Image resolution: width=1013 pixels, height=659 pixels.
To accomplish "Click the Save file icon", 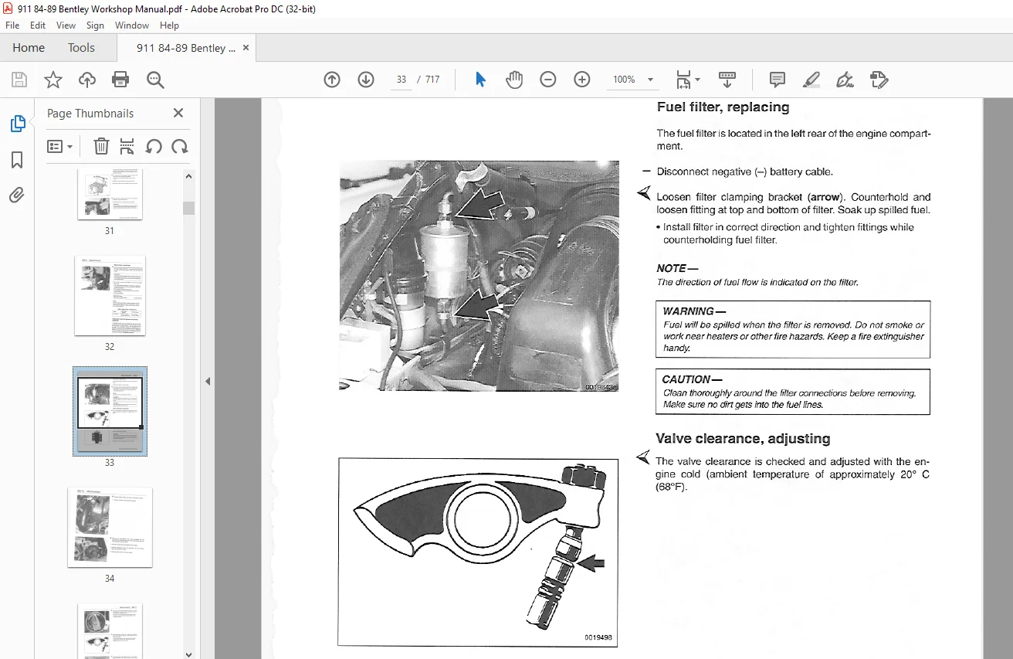I will pos(19,80).
